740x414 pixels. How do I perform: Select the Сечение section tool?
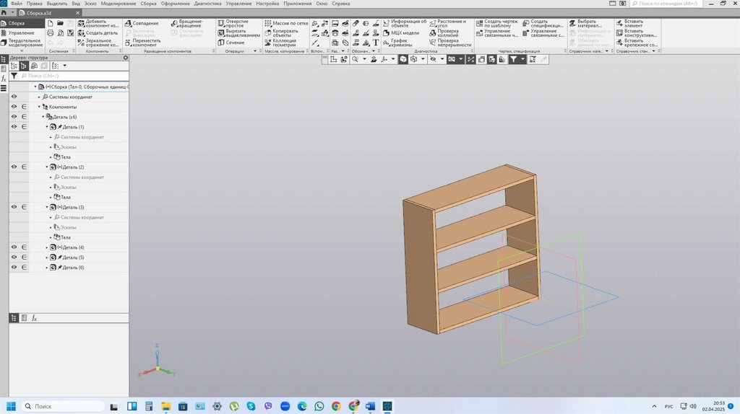pos(234,43)
